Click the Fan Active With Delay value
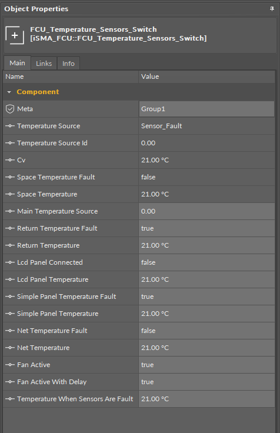 (206, 382)
